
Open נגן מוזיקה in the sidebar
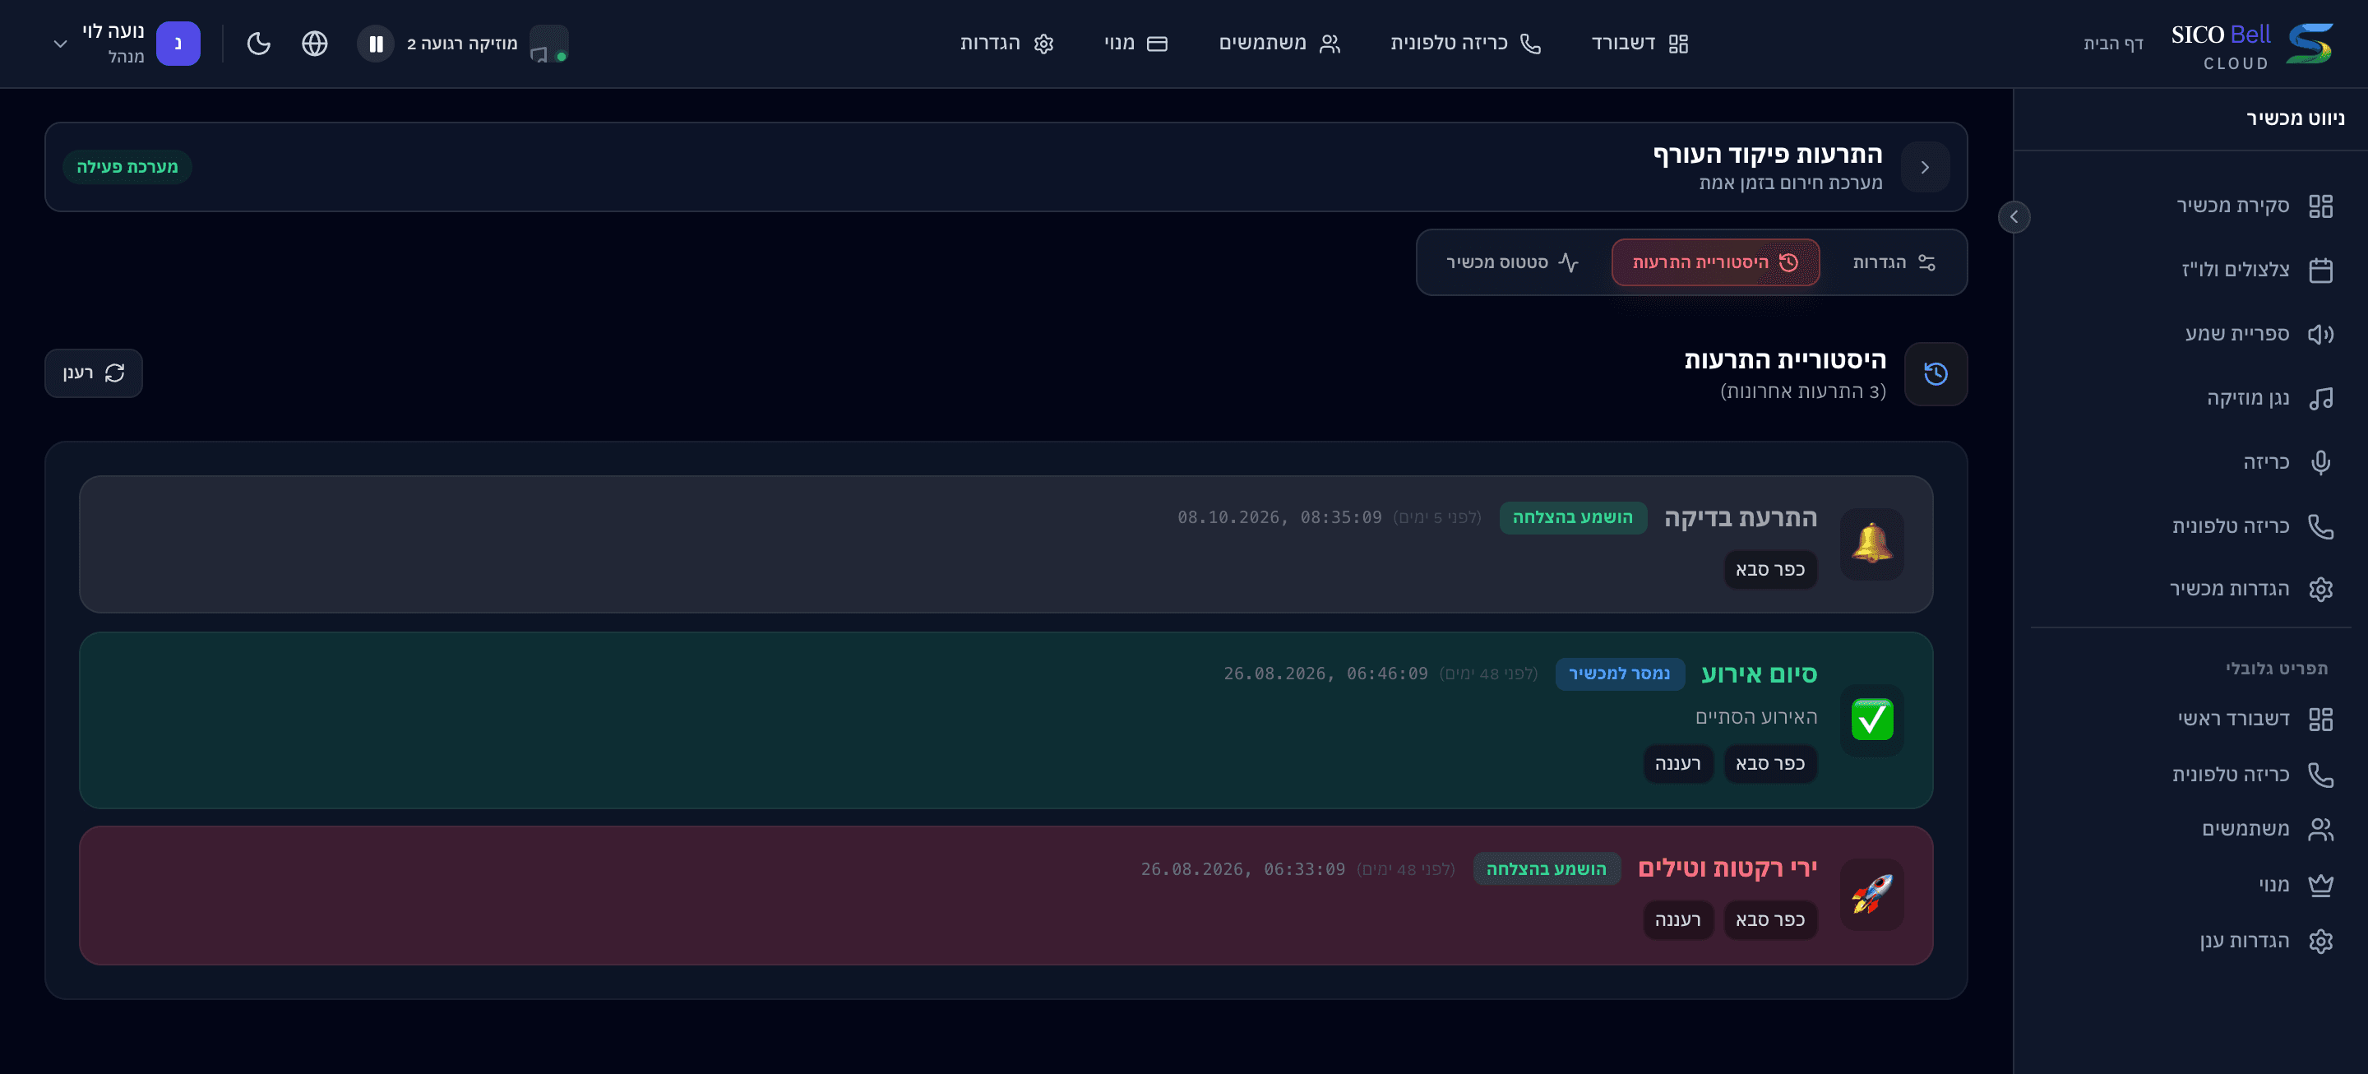coord(2269,397)
